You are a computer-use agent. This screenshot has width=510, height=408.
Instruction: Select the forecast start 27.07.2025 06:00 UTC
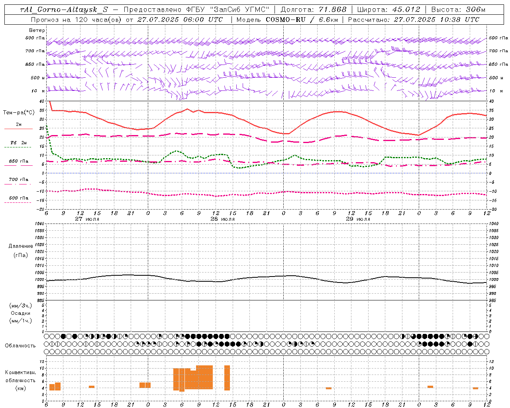tap(180, 20)
